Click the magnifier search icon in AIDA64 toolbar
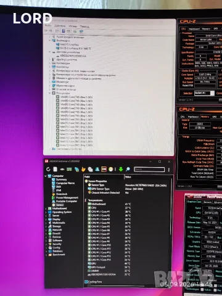Image resolution: width=222 pixels, height=296 pixels. [x=128, y=169]
